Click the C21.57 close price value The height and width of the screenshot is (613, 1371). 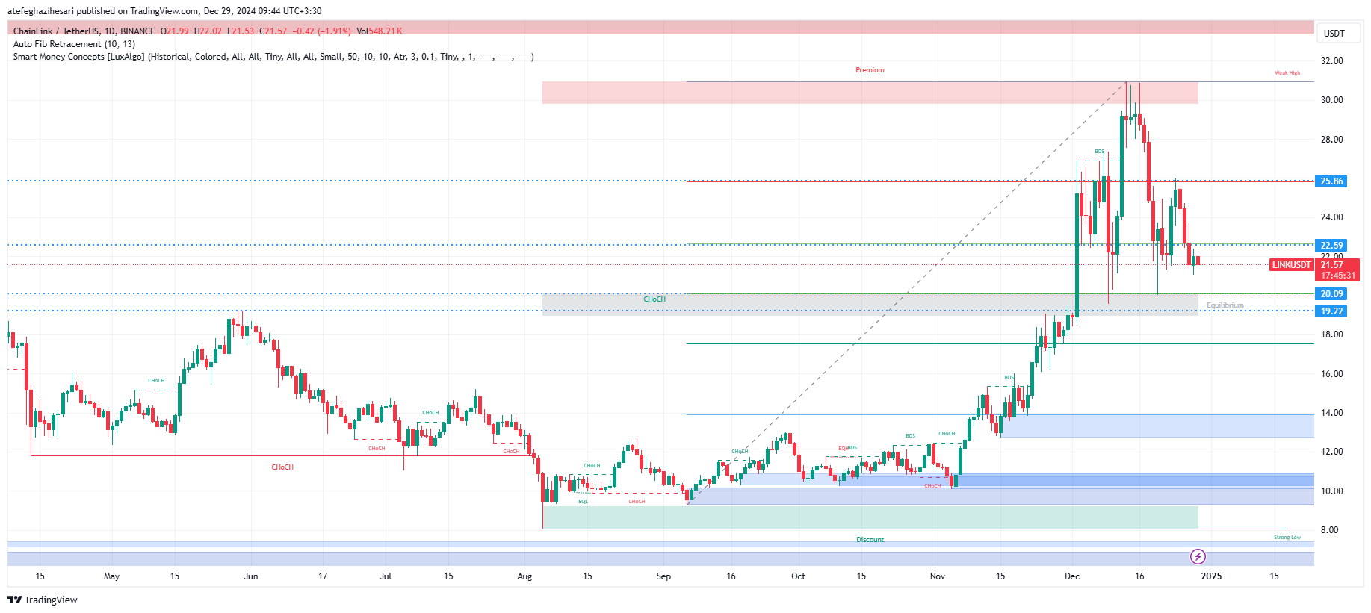(x=273, y=31)
